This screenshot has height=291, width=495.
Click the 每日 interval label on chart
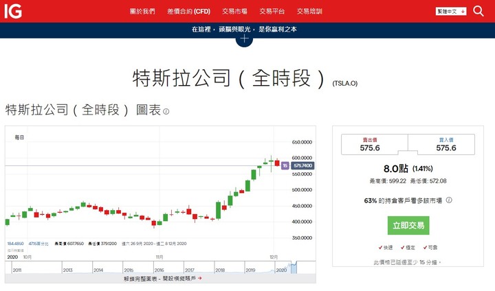pos(19,137)
